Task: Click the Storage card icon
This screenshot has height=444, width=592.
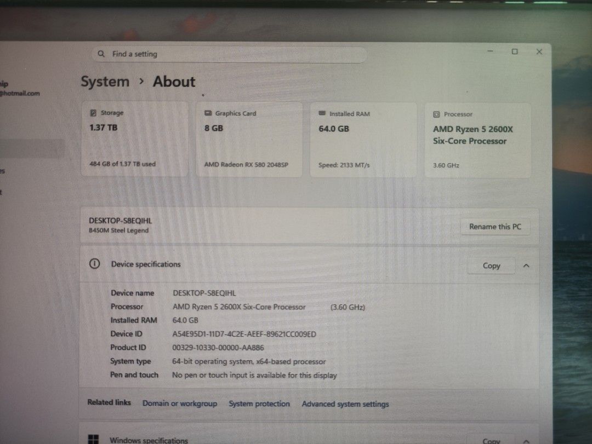Action: [x=93, y=112]
